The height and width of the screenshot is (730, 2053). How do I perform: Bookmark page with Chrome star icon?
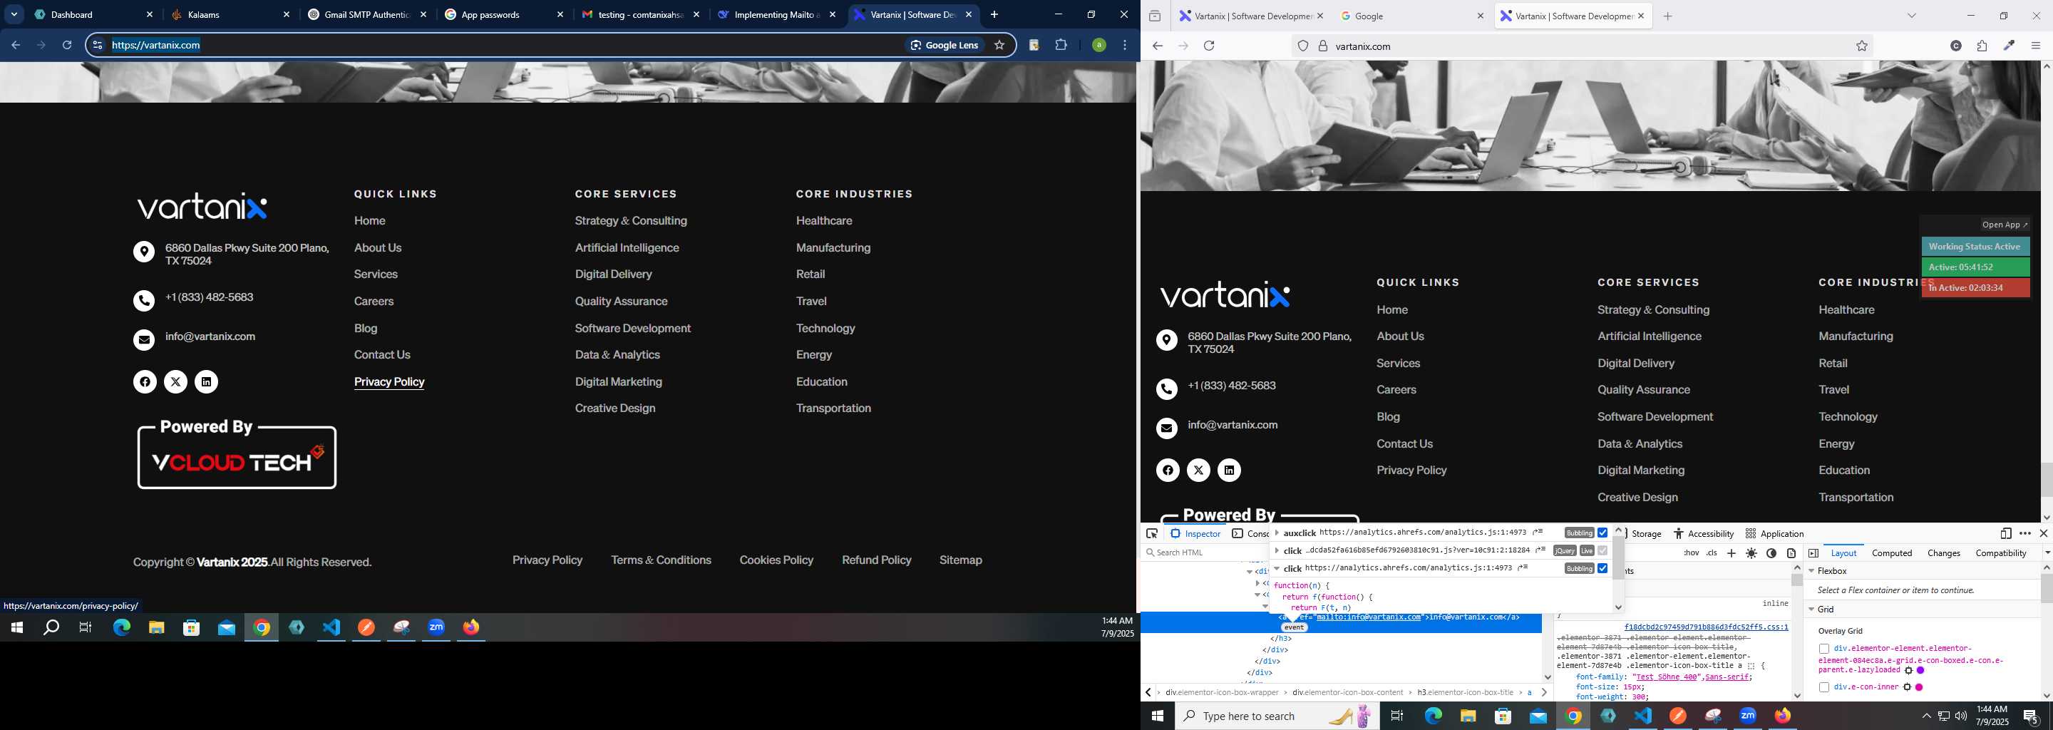999,45
